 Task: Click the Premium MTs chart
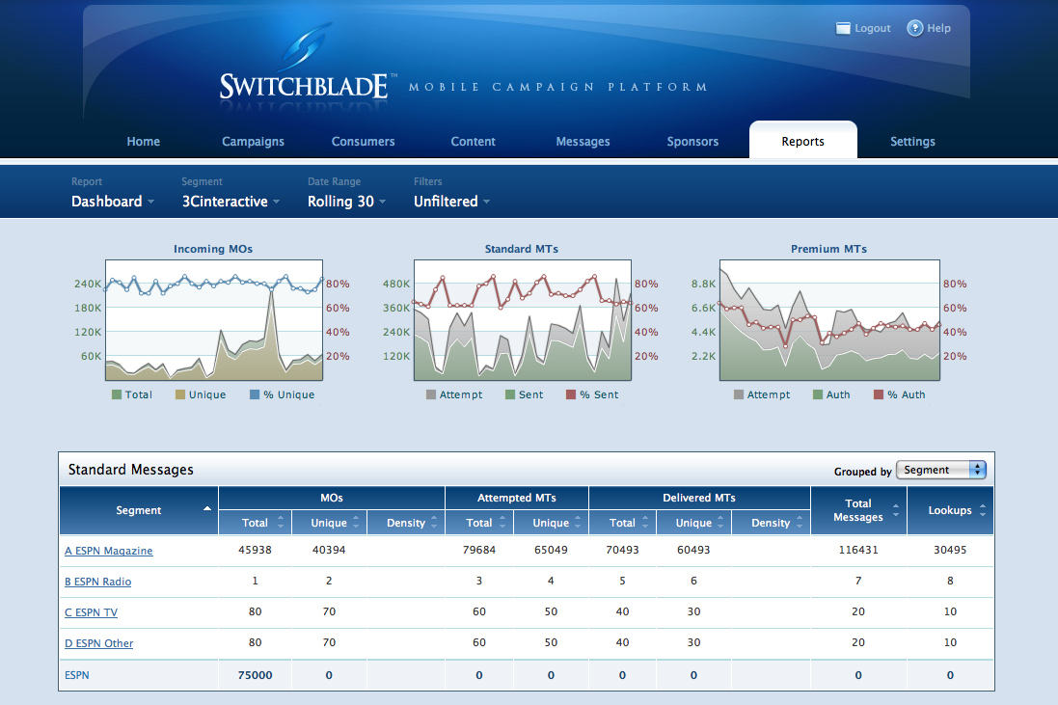[829, 319]
